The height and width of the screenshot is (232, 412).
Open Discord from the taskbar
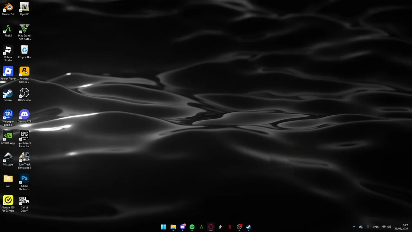[x=183, y=227]
